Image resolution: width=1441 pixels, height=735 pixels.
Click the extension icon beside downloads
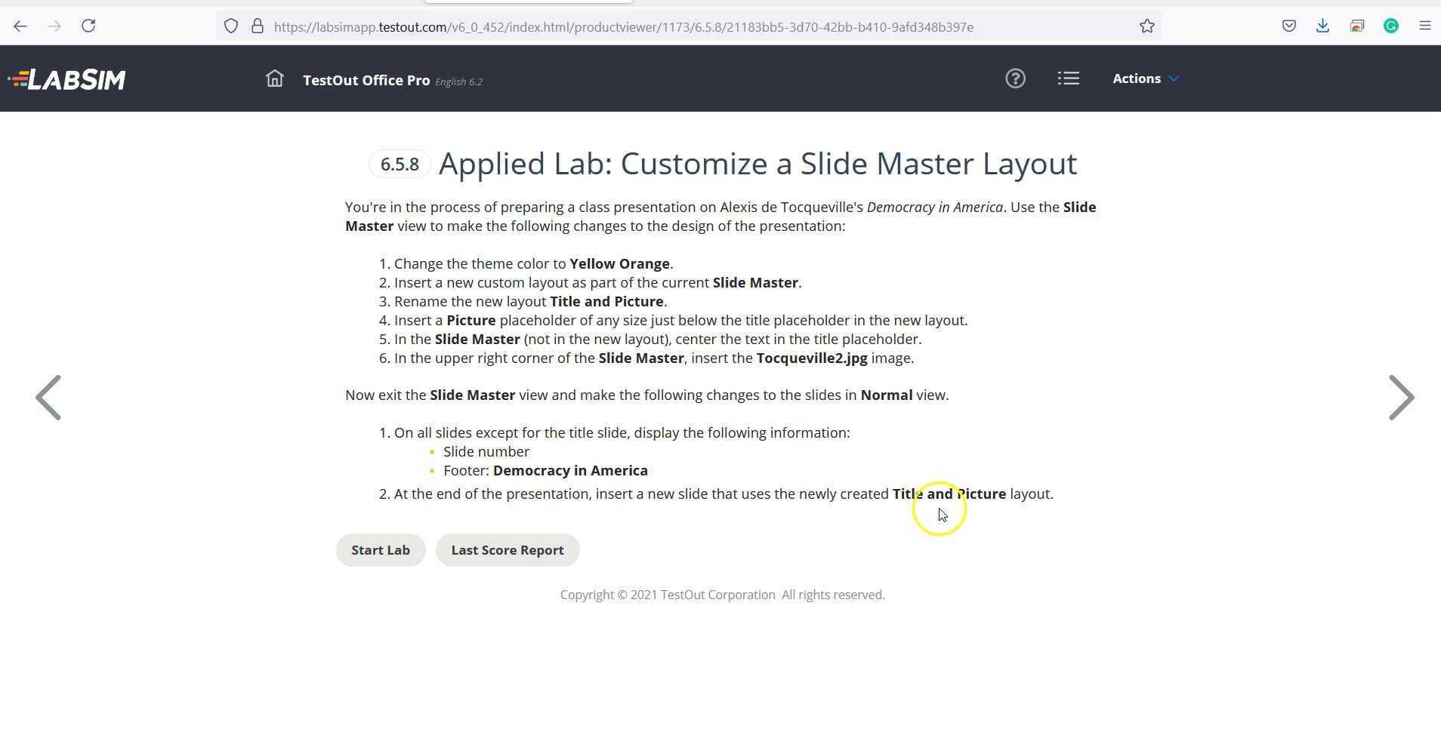pyautogui.click(x=1357, y=26)
